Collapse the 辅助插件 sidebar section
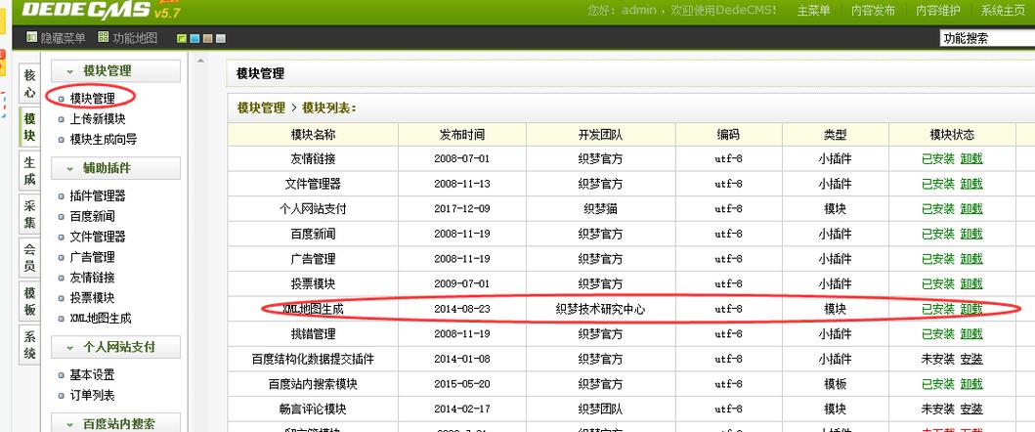The width and height of the screenshot is (1035, 432). pos(115,168)
